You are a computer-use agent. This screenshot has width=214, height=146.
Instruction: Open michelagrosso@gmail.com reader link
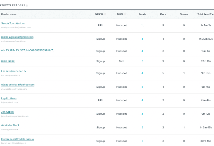(x=17, y=37)
